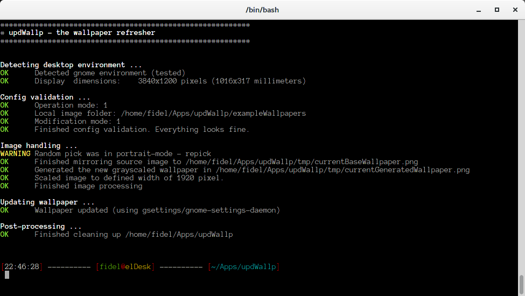Screen dimensions: 525x296
Task: Click the prompt timestamp 22:46:28
Action: coord(22,267)
